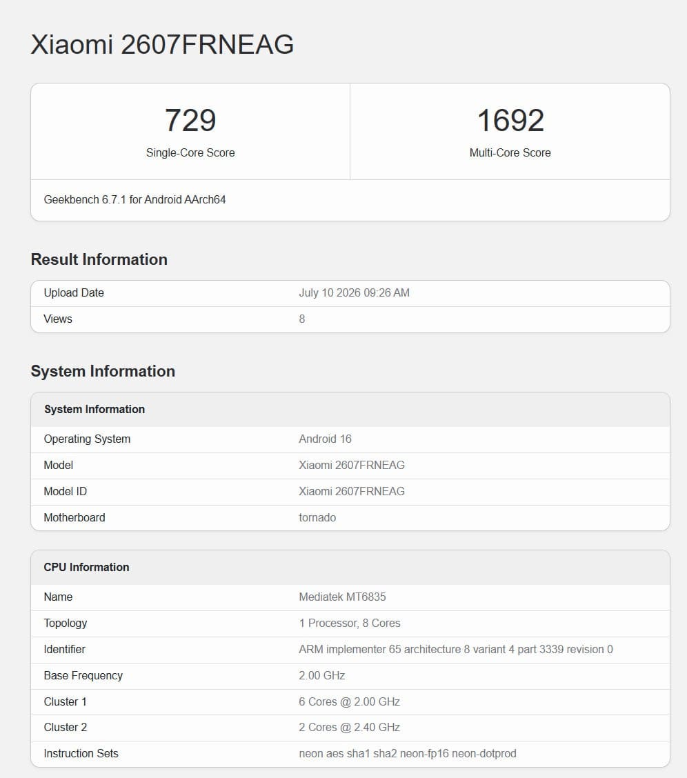
Task: Click the Views label
Action: tap(58, 319)
